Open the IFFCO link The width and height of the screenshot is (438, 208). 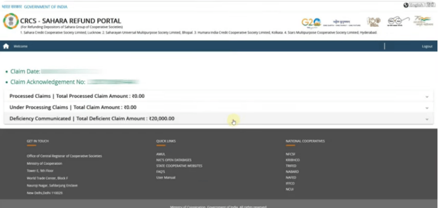point(290,184)
